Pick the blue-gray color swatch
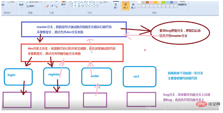223x113 pixels. 172,2
